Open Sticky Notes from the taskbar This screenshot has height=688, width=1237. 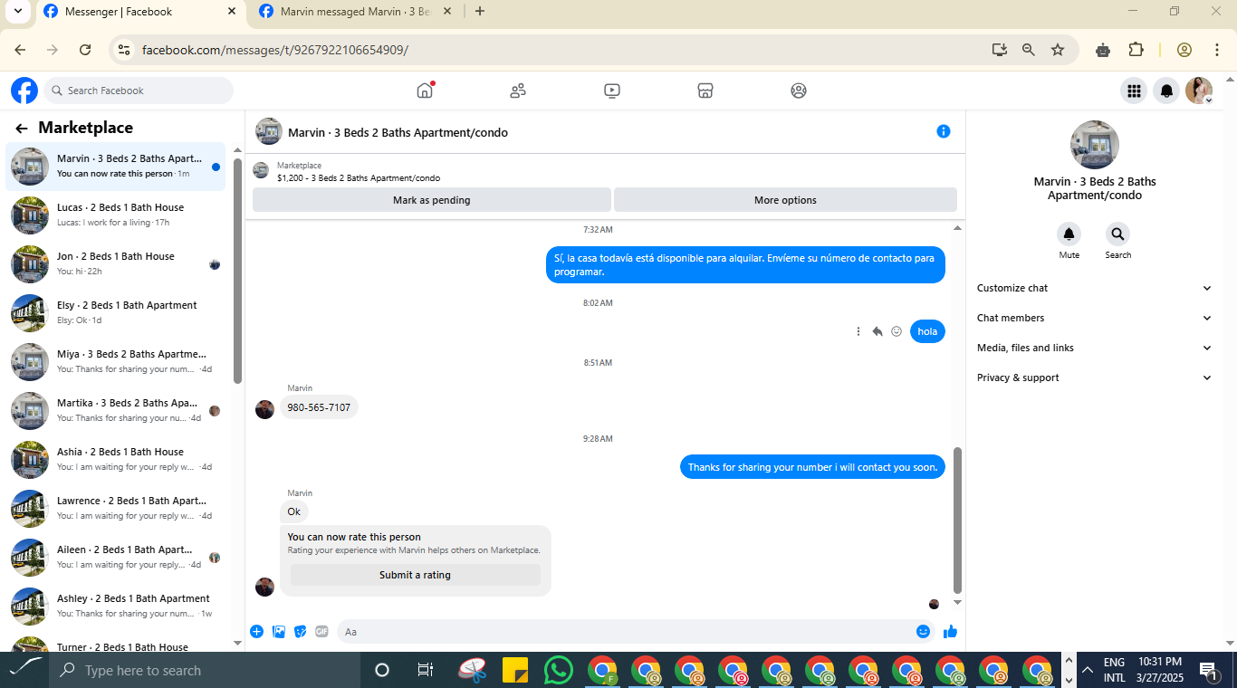pyautogui.click(x=515, y=671)
